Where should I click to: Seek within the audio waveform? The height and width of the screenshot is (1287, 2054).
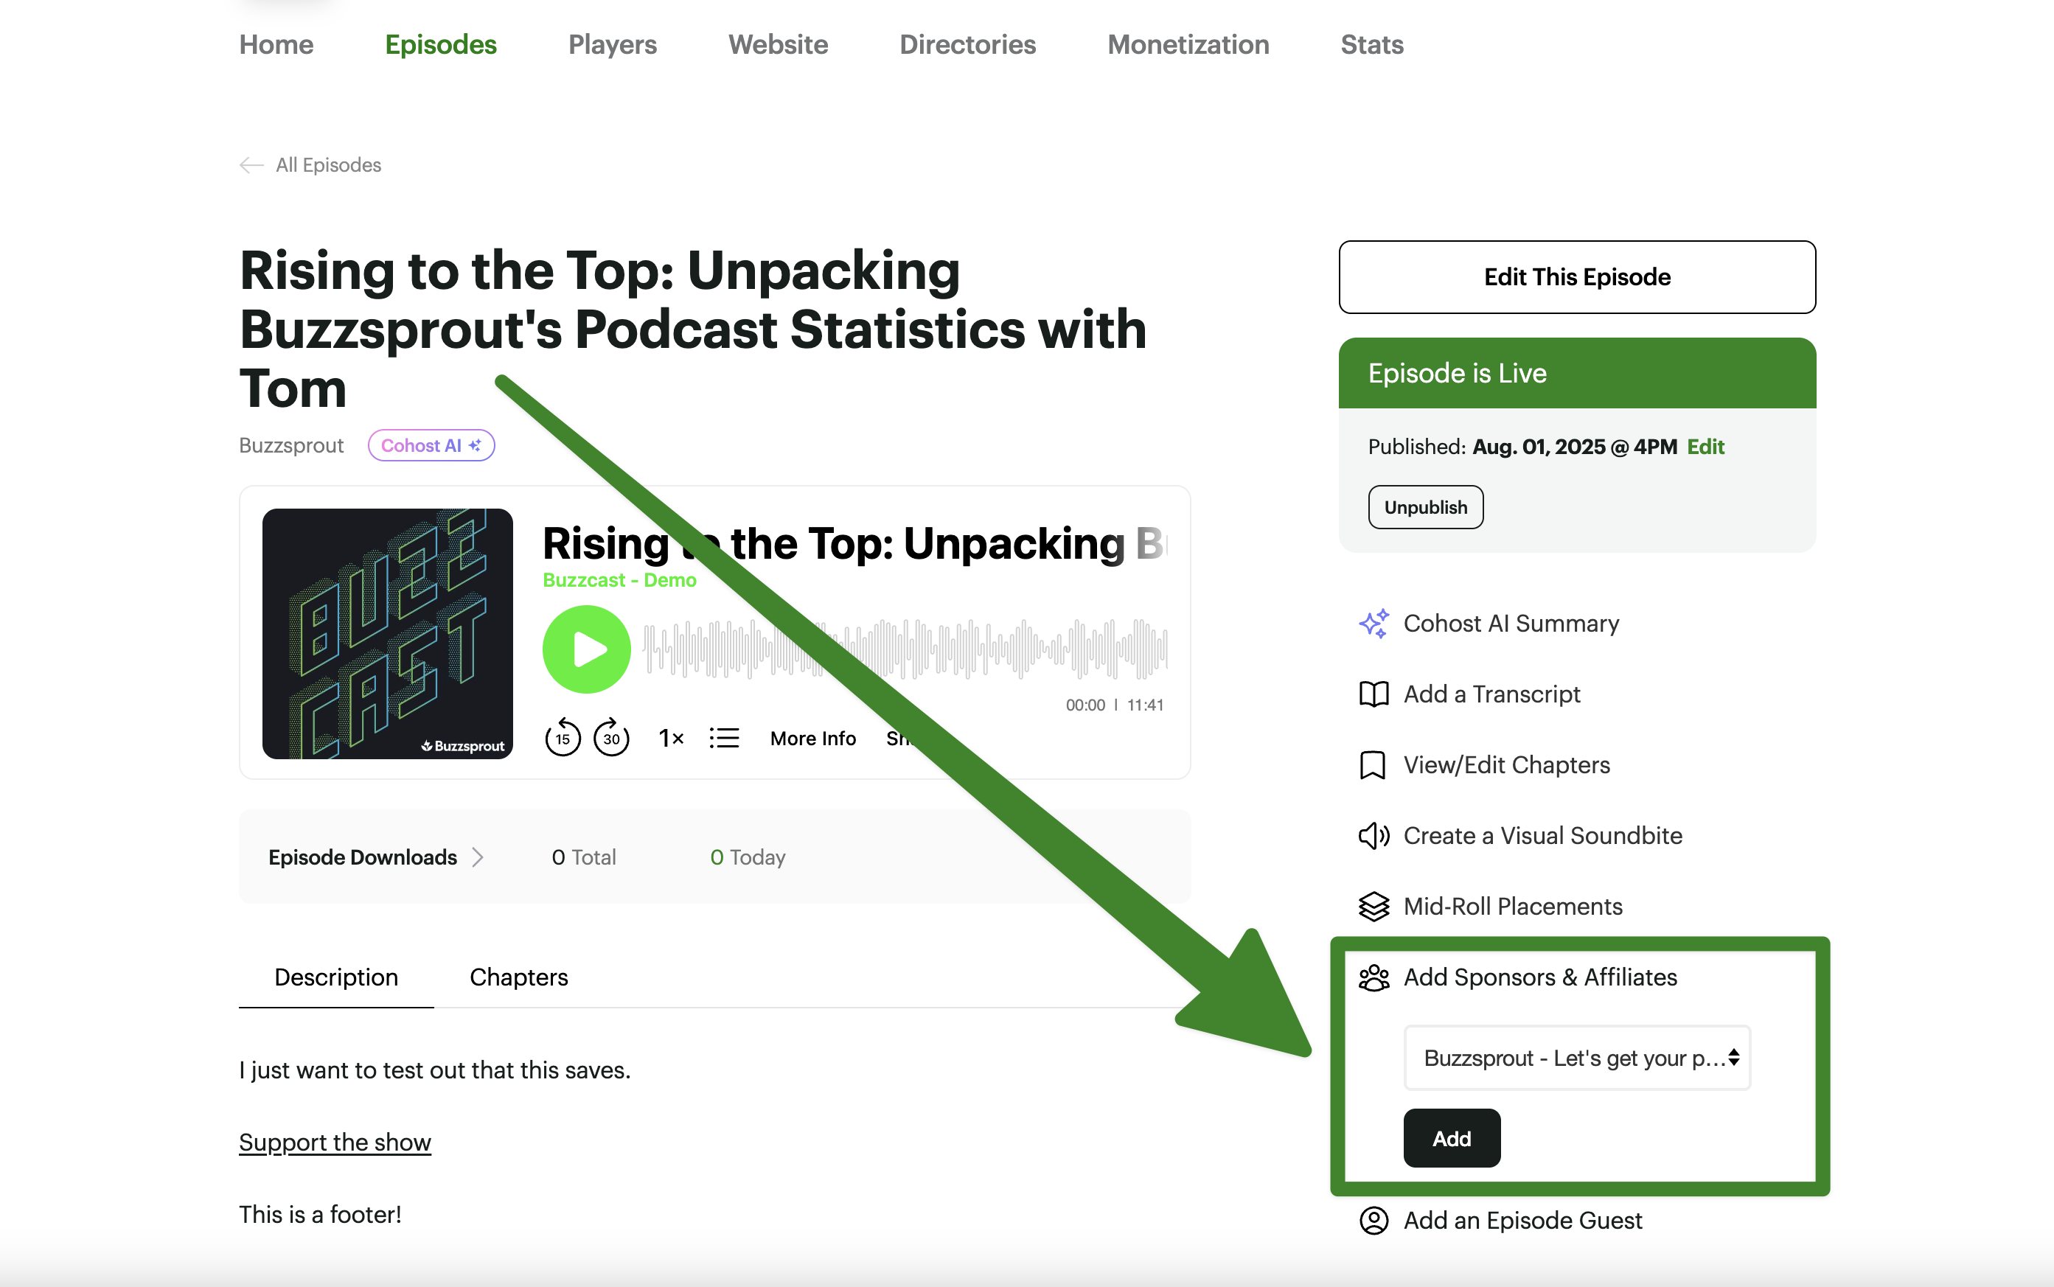904,649
